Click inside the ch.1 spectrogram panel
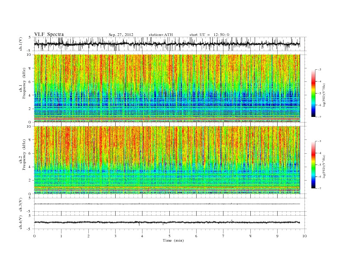343x265 pixels. tap(167, 88)
